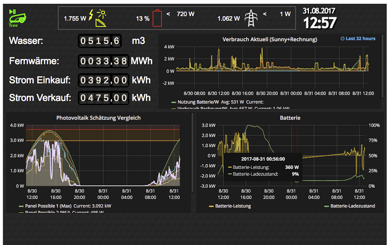The image size is (391, 245).
Task: Click the green Batterie-Ladezustand legend color swatch
Action: pos(327,206)
